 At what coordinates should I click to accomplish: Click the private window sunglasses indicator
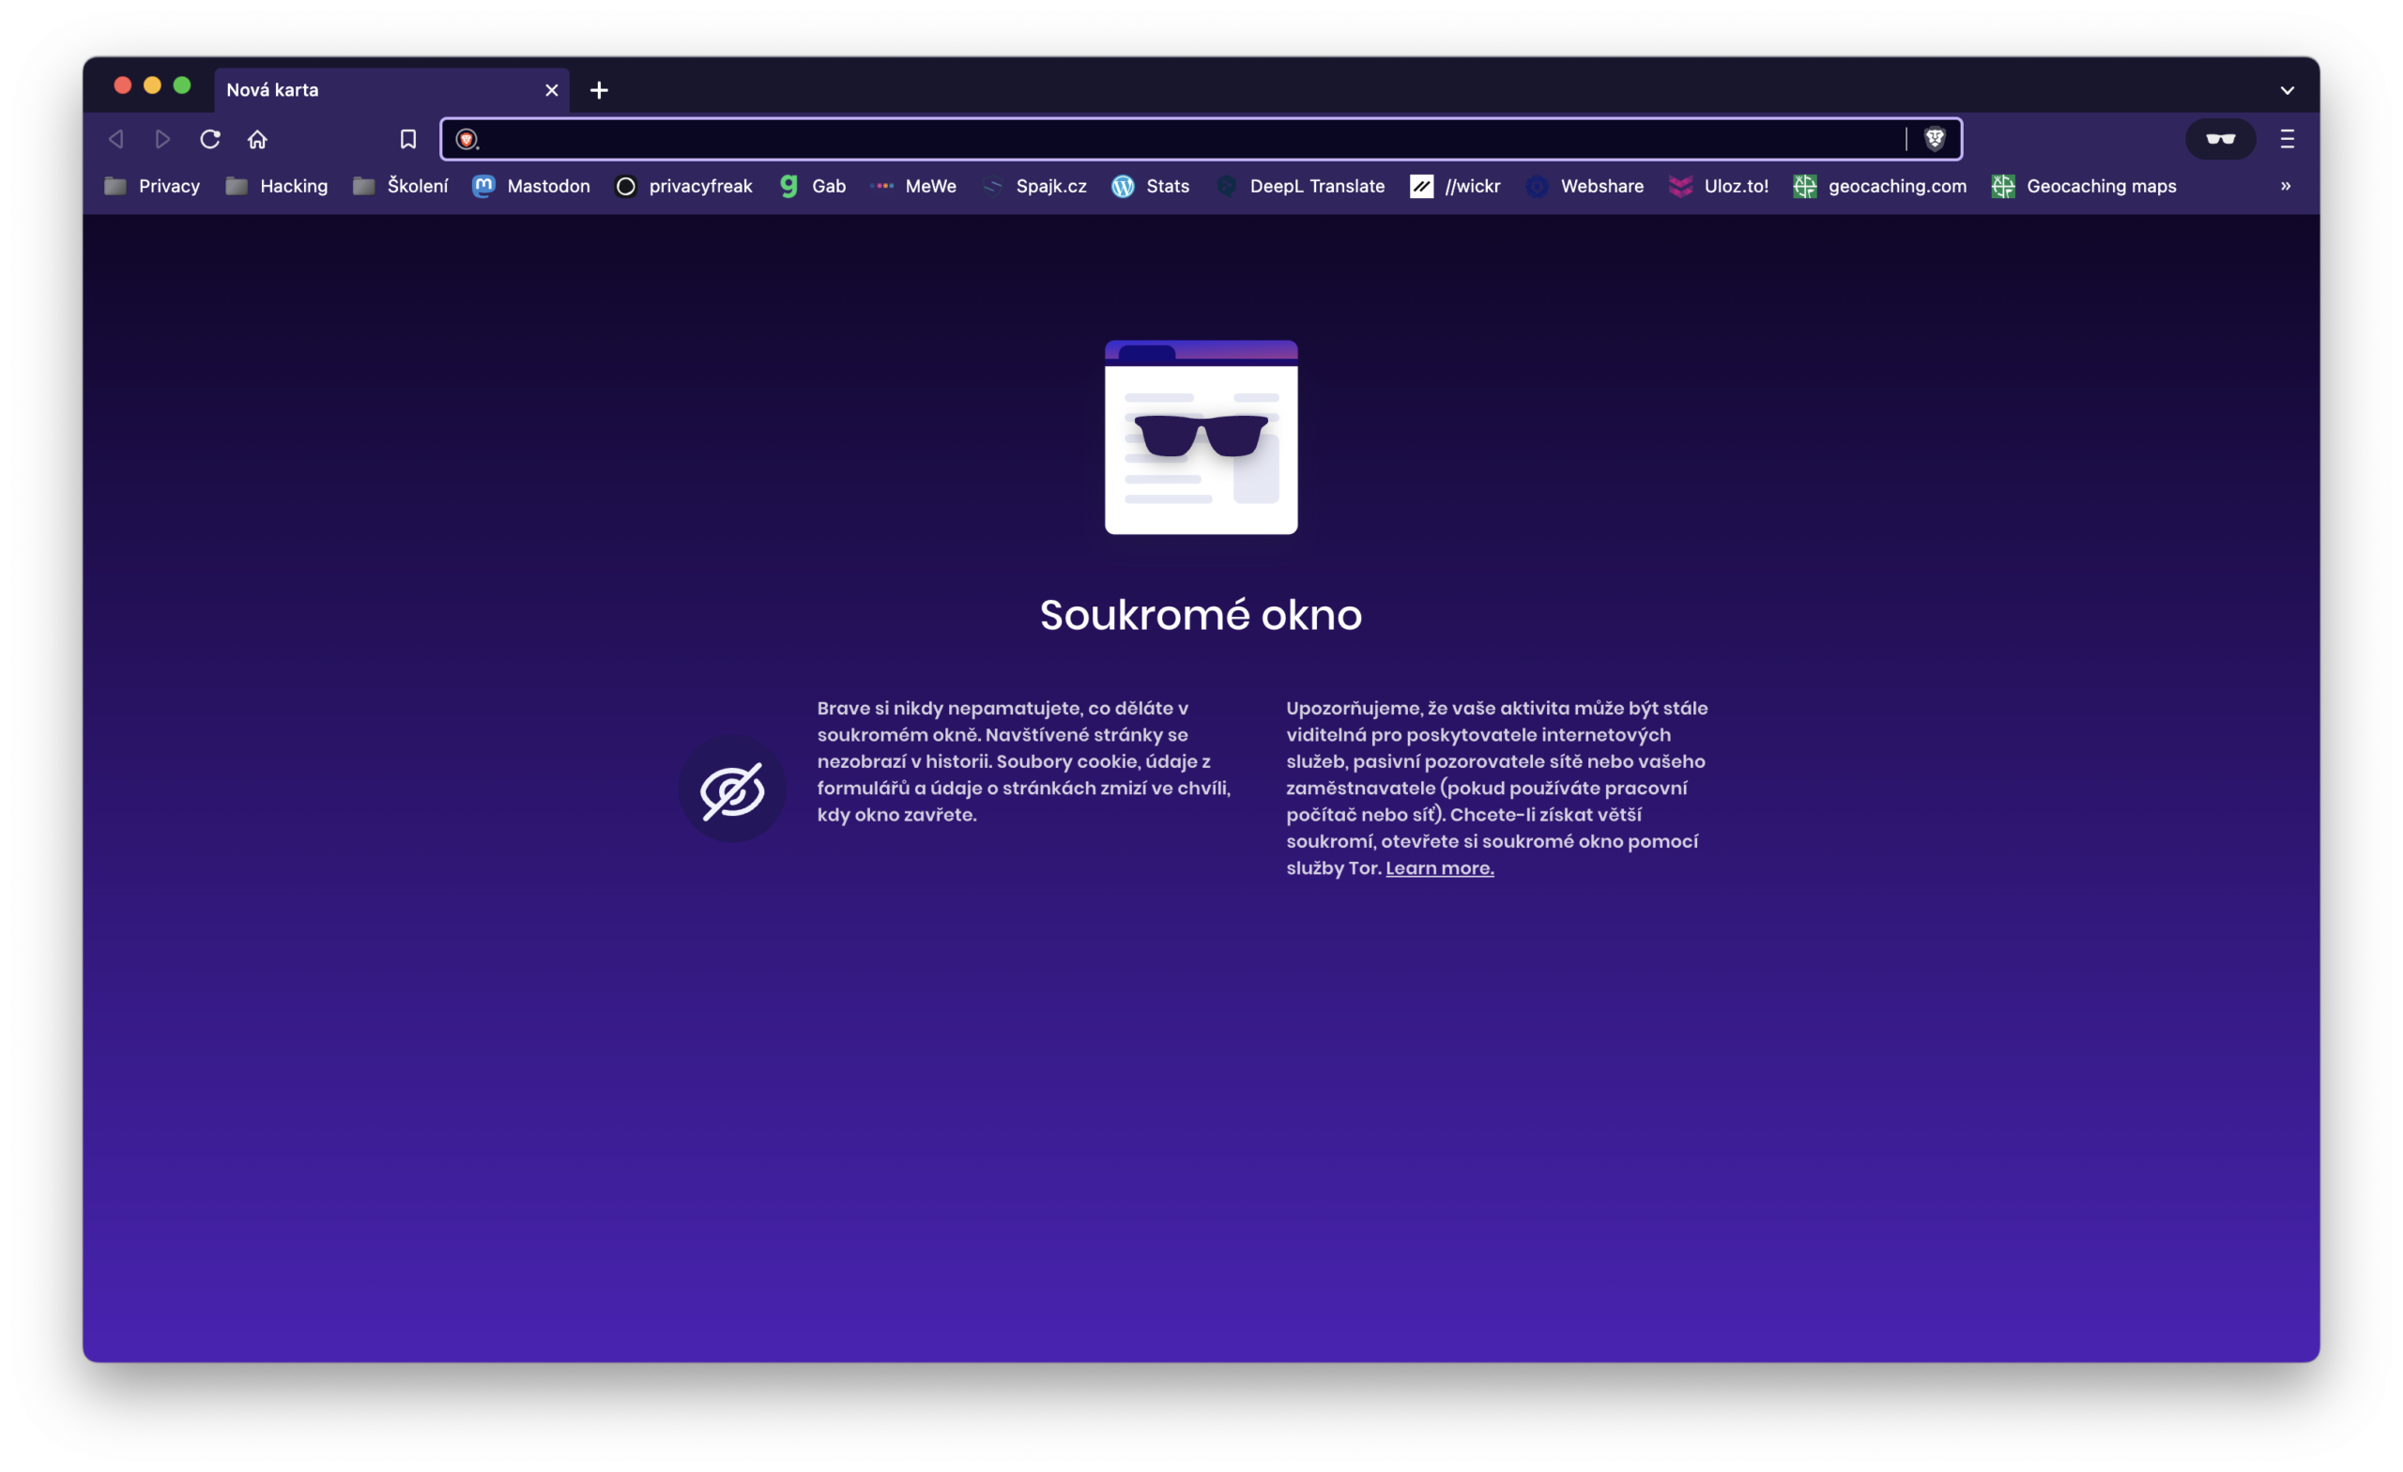click(2221, 140)
